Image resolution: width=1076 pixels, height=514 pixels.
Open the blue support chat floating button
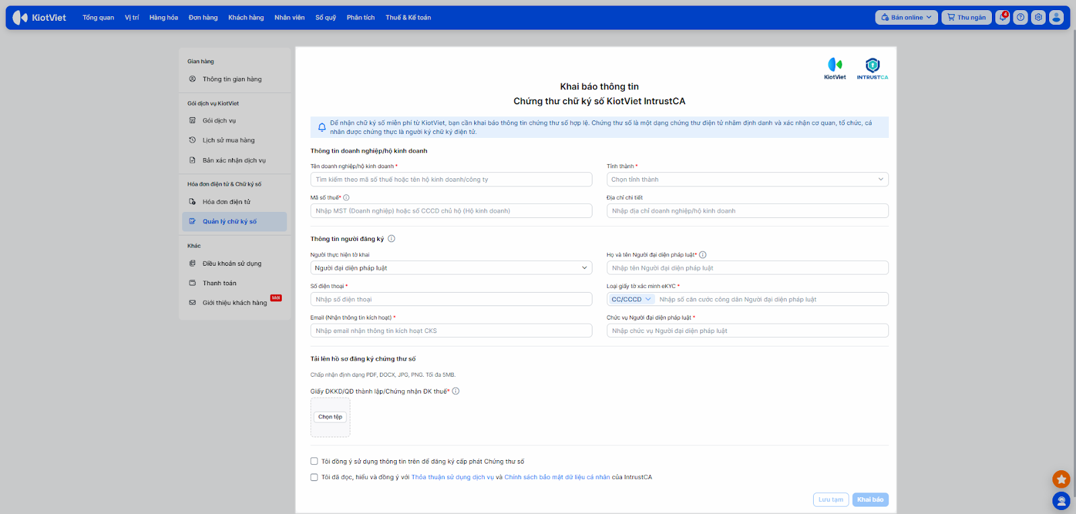(1061, 501)
